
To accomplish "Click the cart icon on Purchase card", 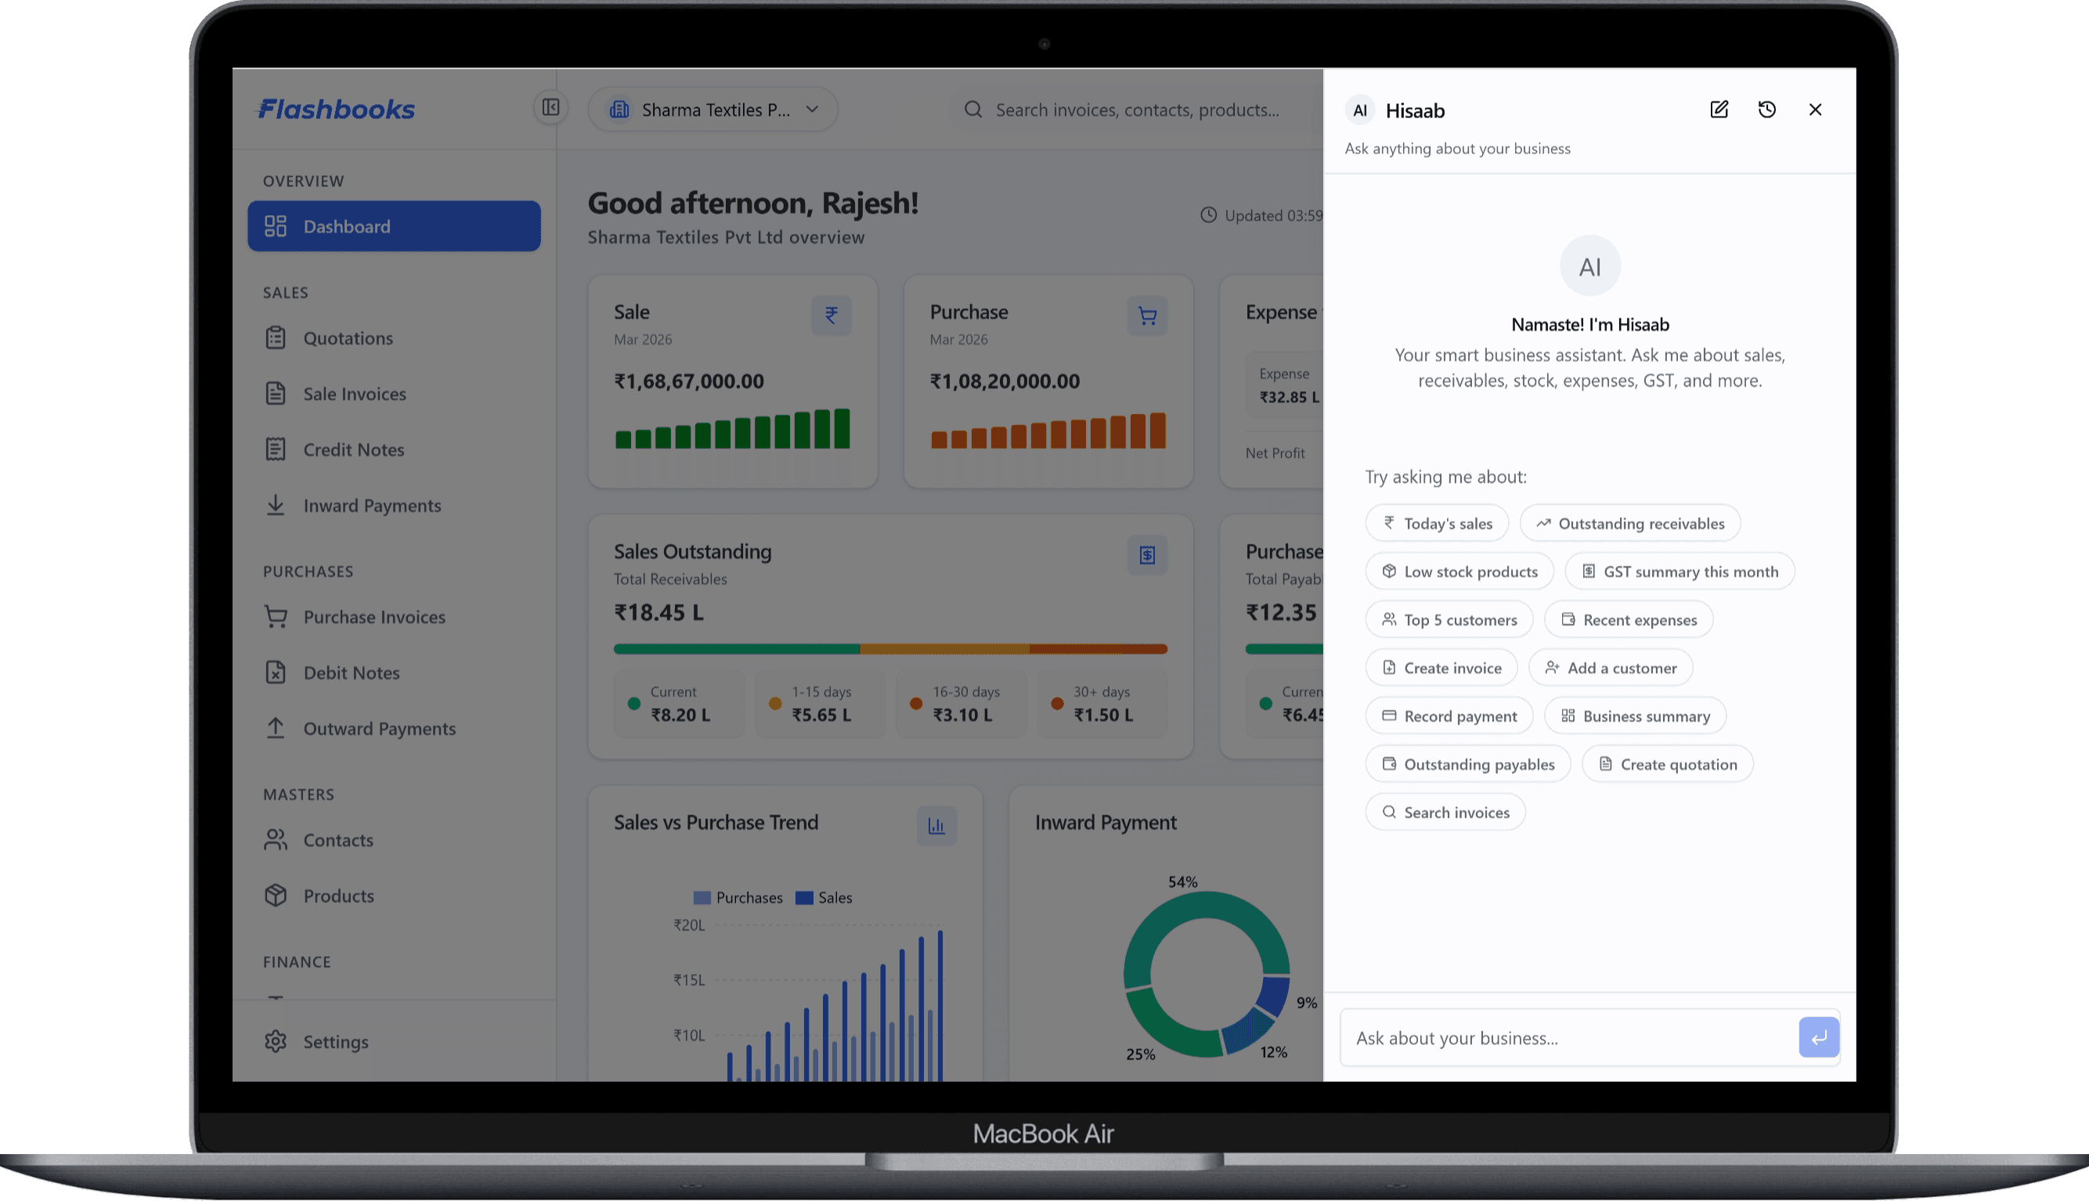I will 1146,315.
